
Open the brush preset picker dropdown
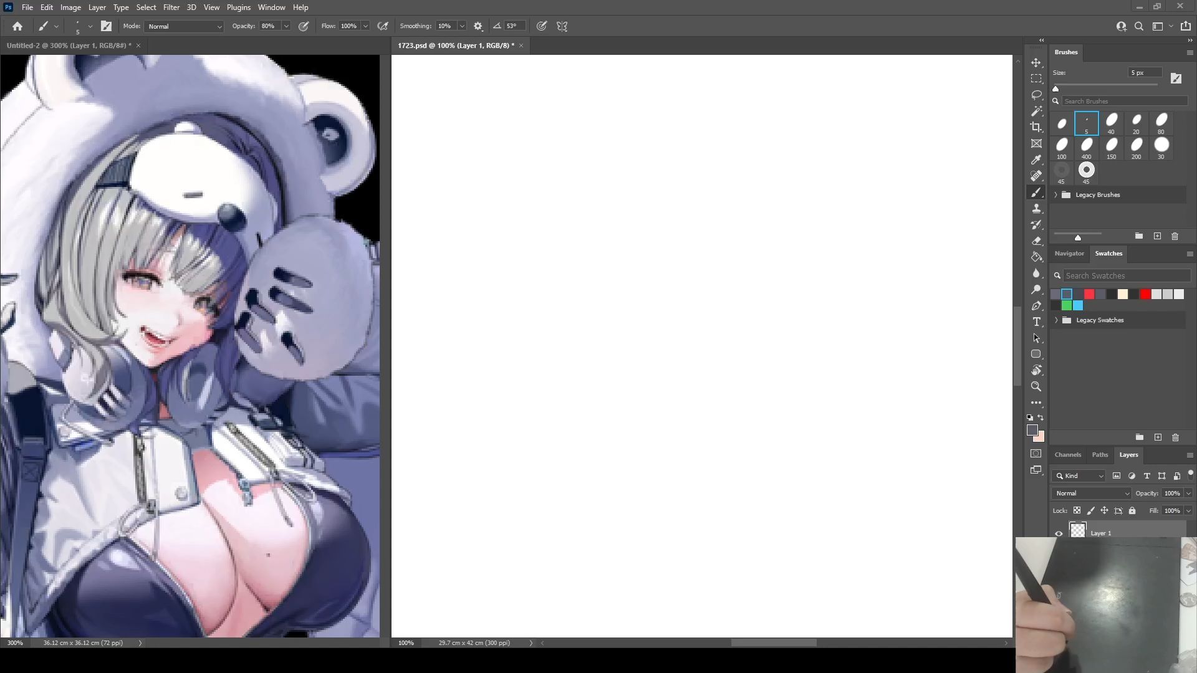coord(90,26)
